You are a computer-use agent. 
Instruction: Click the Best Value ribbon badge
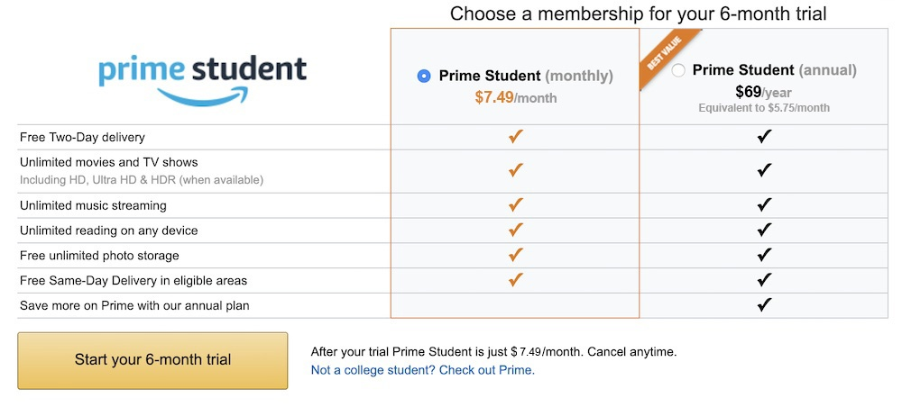point(667,59)
